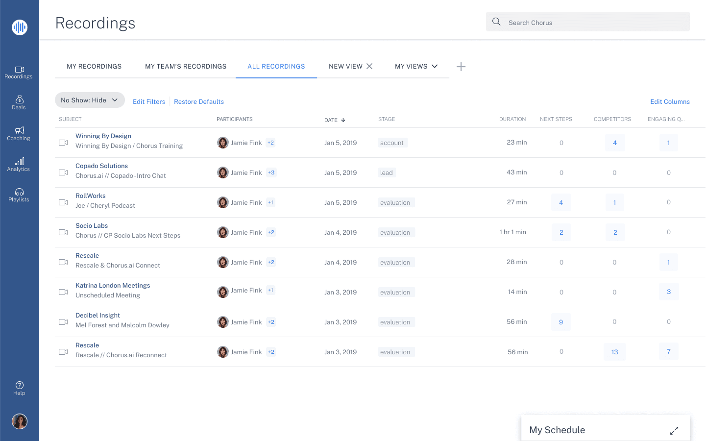This screenshot has height=441, width=706.
Task: Open Playlists in the sidebar
Action: 19,195
